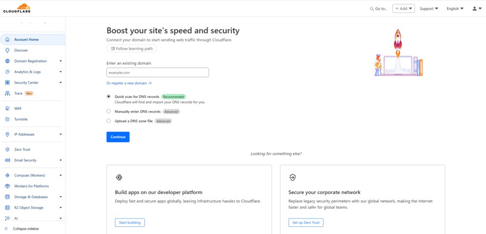Click the Workers for Platforms icon
Viewport: 486px width, 234px height.
(7, 186)
